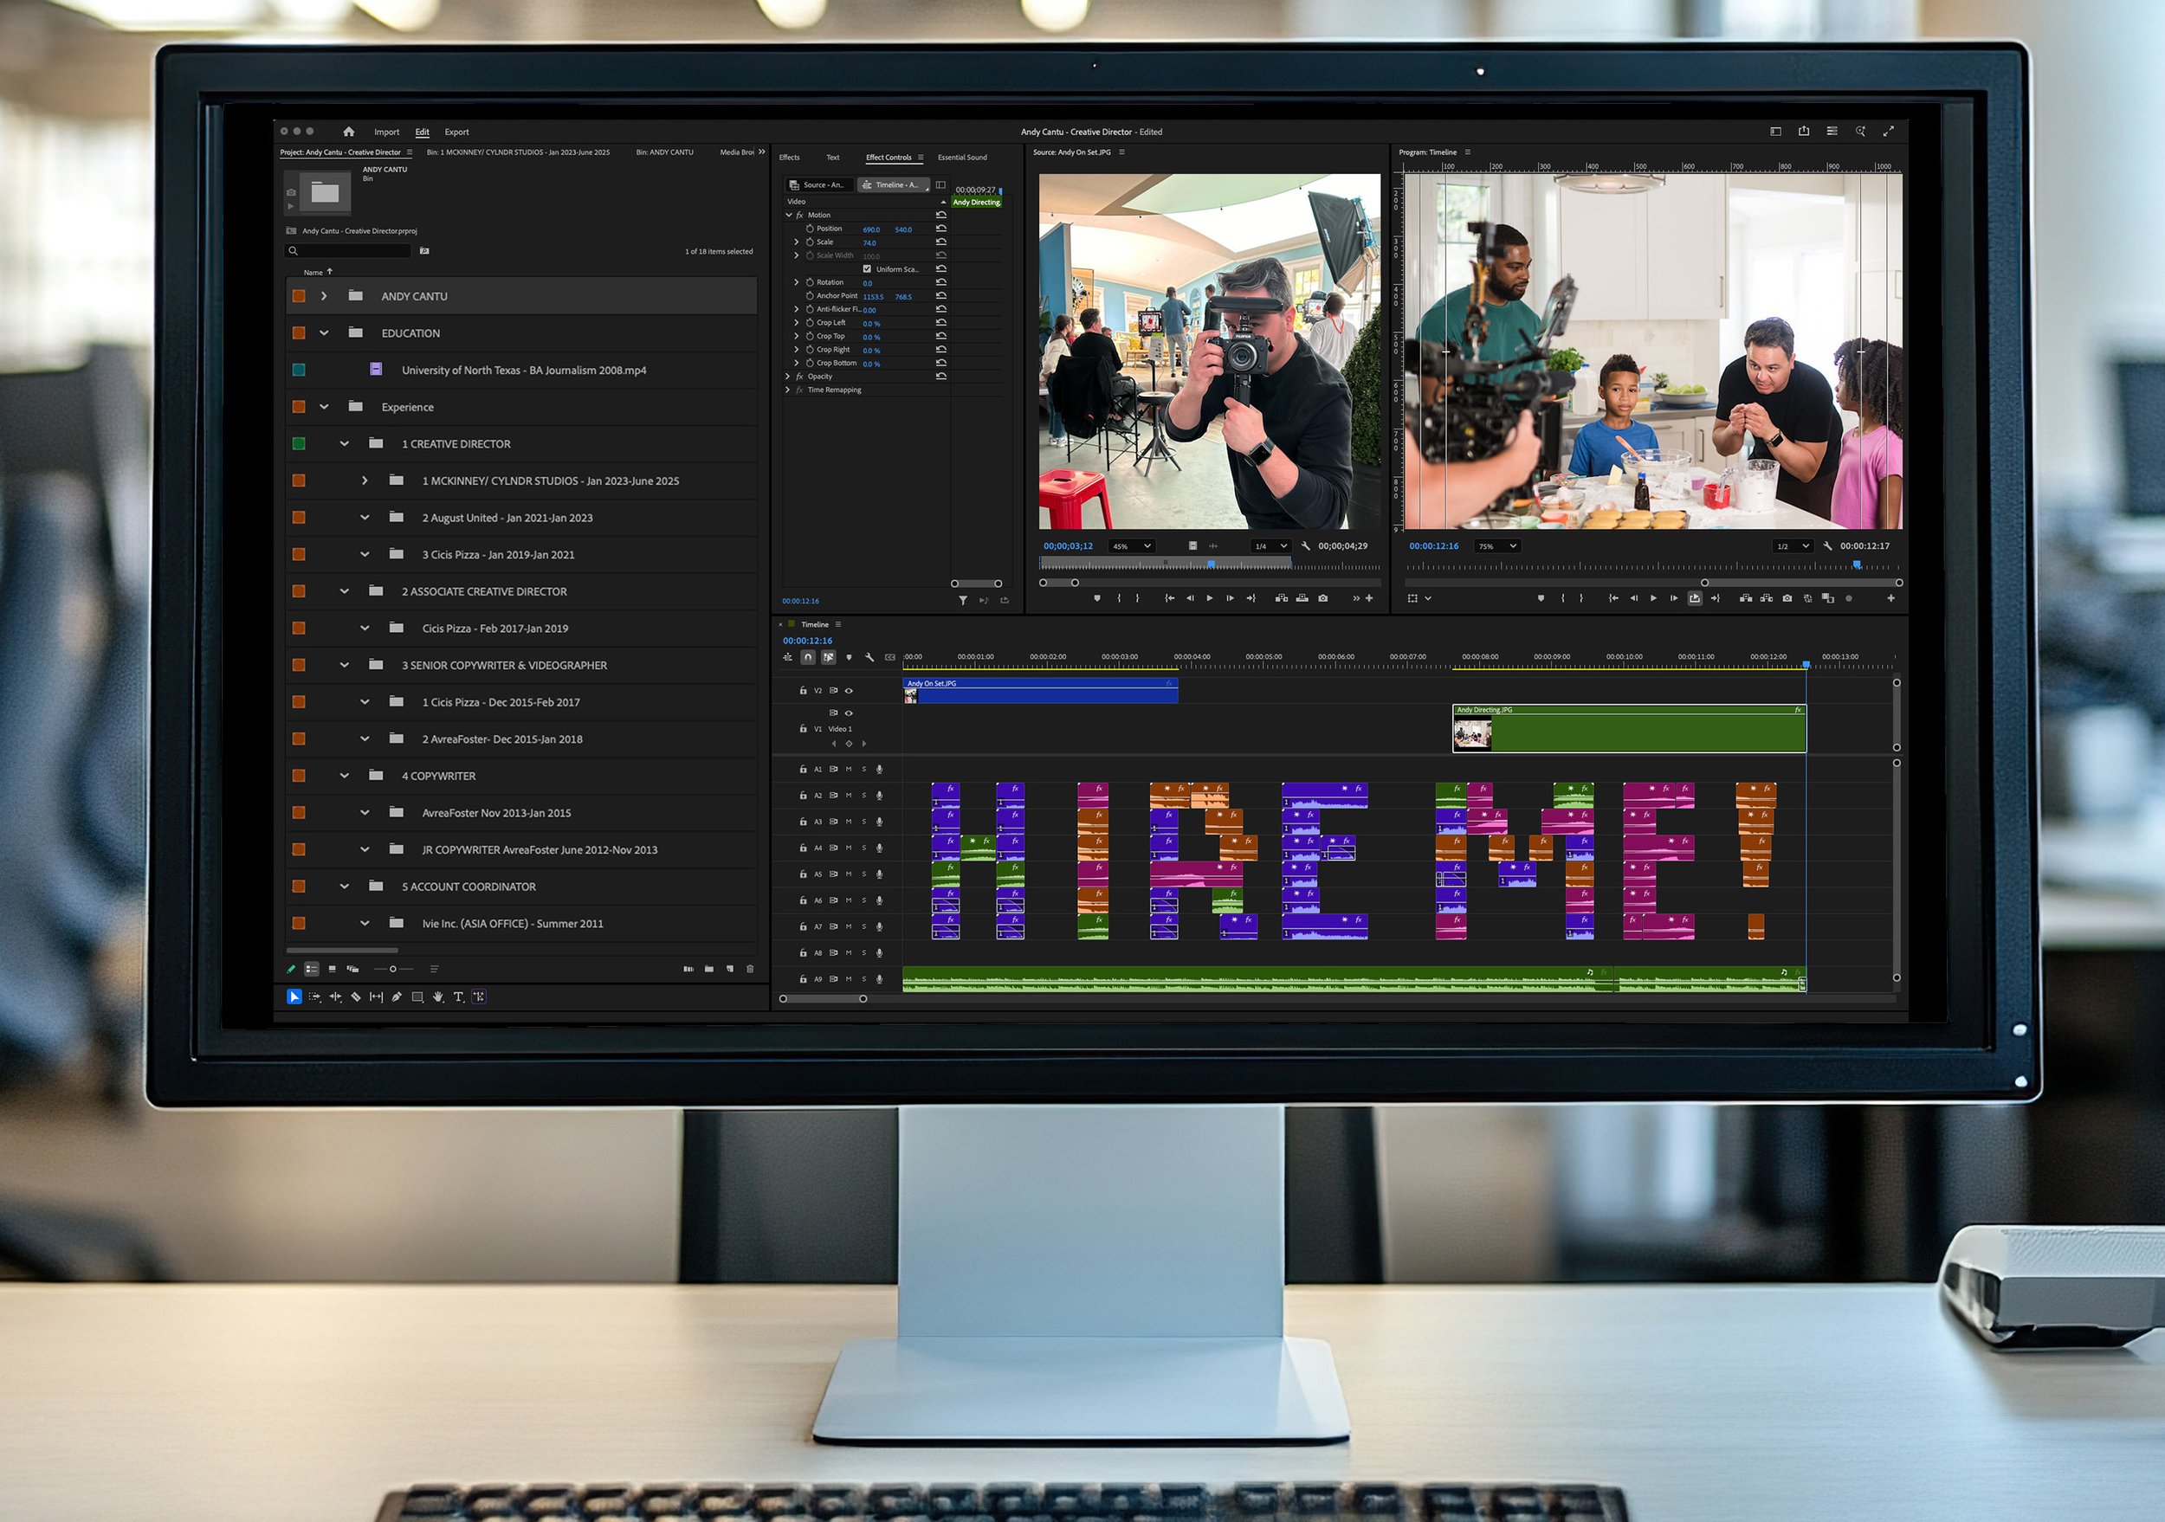Click Export Frame camera icon in Program monitor

pyautogui.click(x=1787, y=597)
